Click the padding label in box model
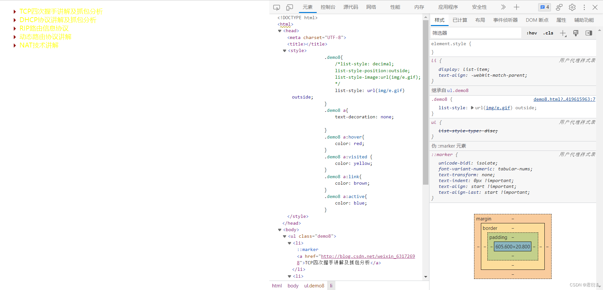The height and width of the screenshot is (290, 603). (x=498, y=237)
